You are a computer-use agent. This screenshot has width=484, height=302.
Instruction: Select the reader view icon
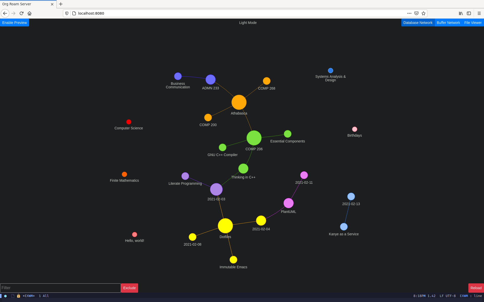click(469, 13)
